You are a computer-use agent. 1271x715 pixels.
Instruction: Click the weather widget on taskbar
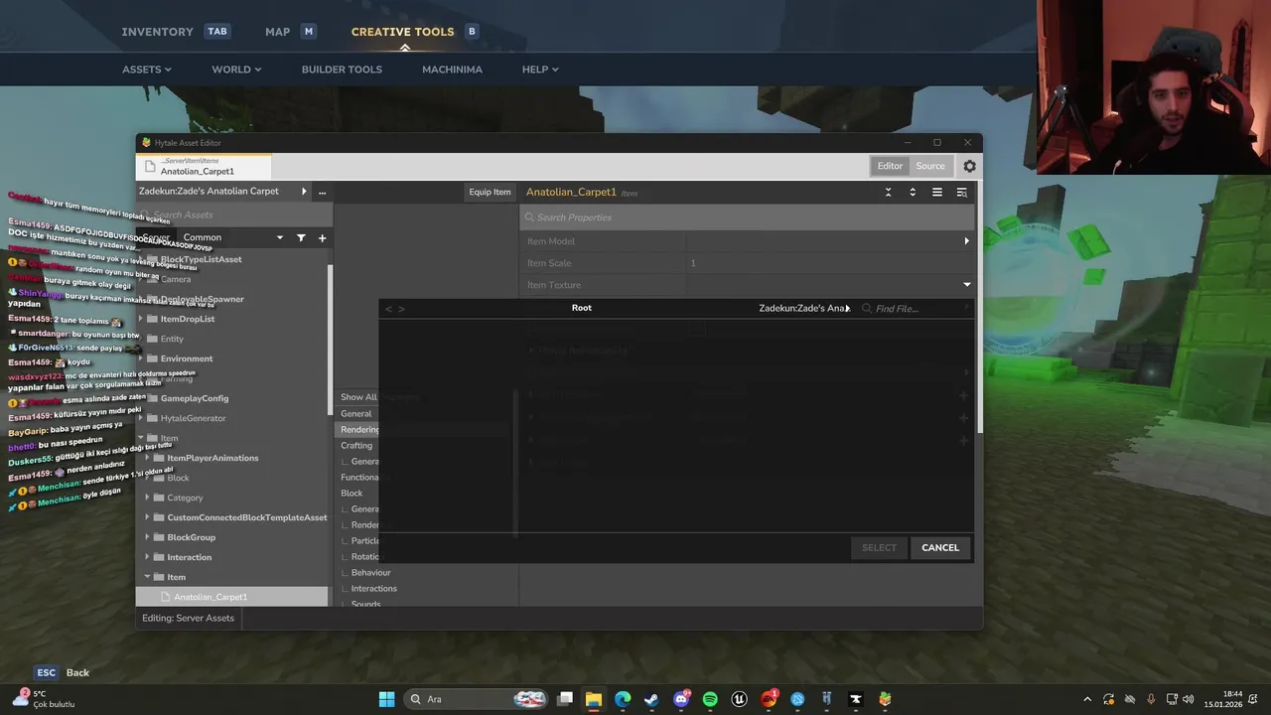point(42,698)
